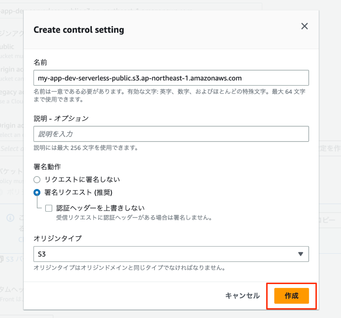This screenshot has height=318, width=341.
Task: Click the 署名動作 section heading
Action: tap(47, 167)
